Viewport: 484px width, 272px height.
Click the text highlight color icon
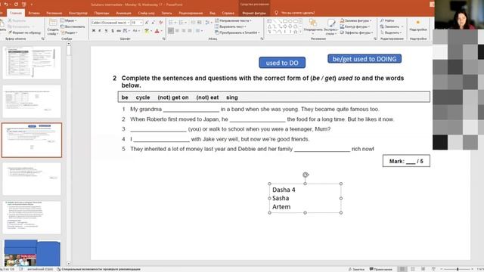tap(147, 31)
